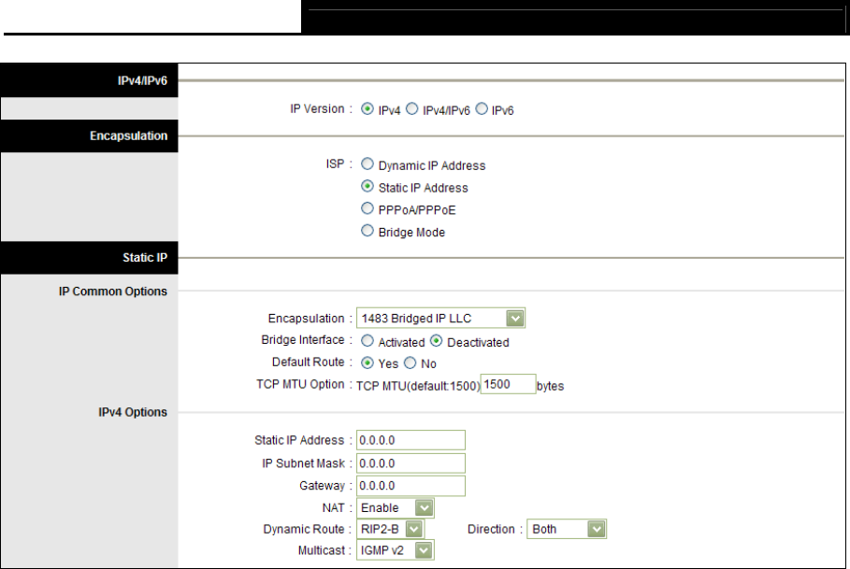Click the Encapsulation section header

[x=90, y=135]
